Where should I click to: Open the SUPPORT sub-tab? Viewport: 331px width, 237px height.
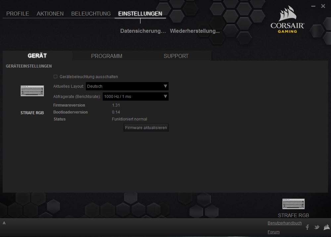176,56
